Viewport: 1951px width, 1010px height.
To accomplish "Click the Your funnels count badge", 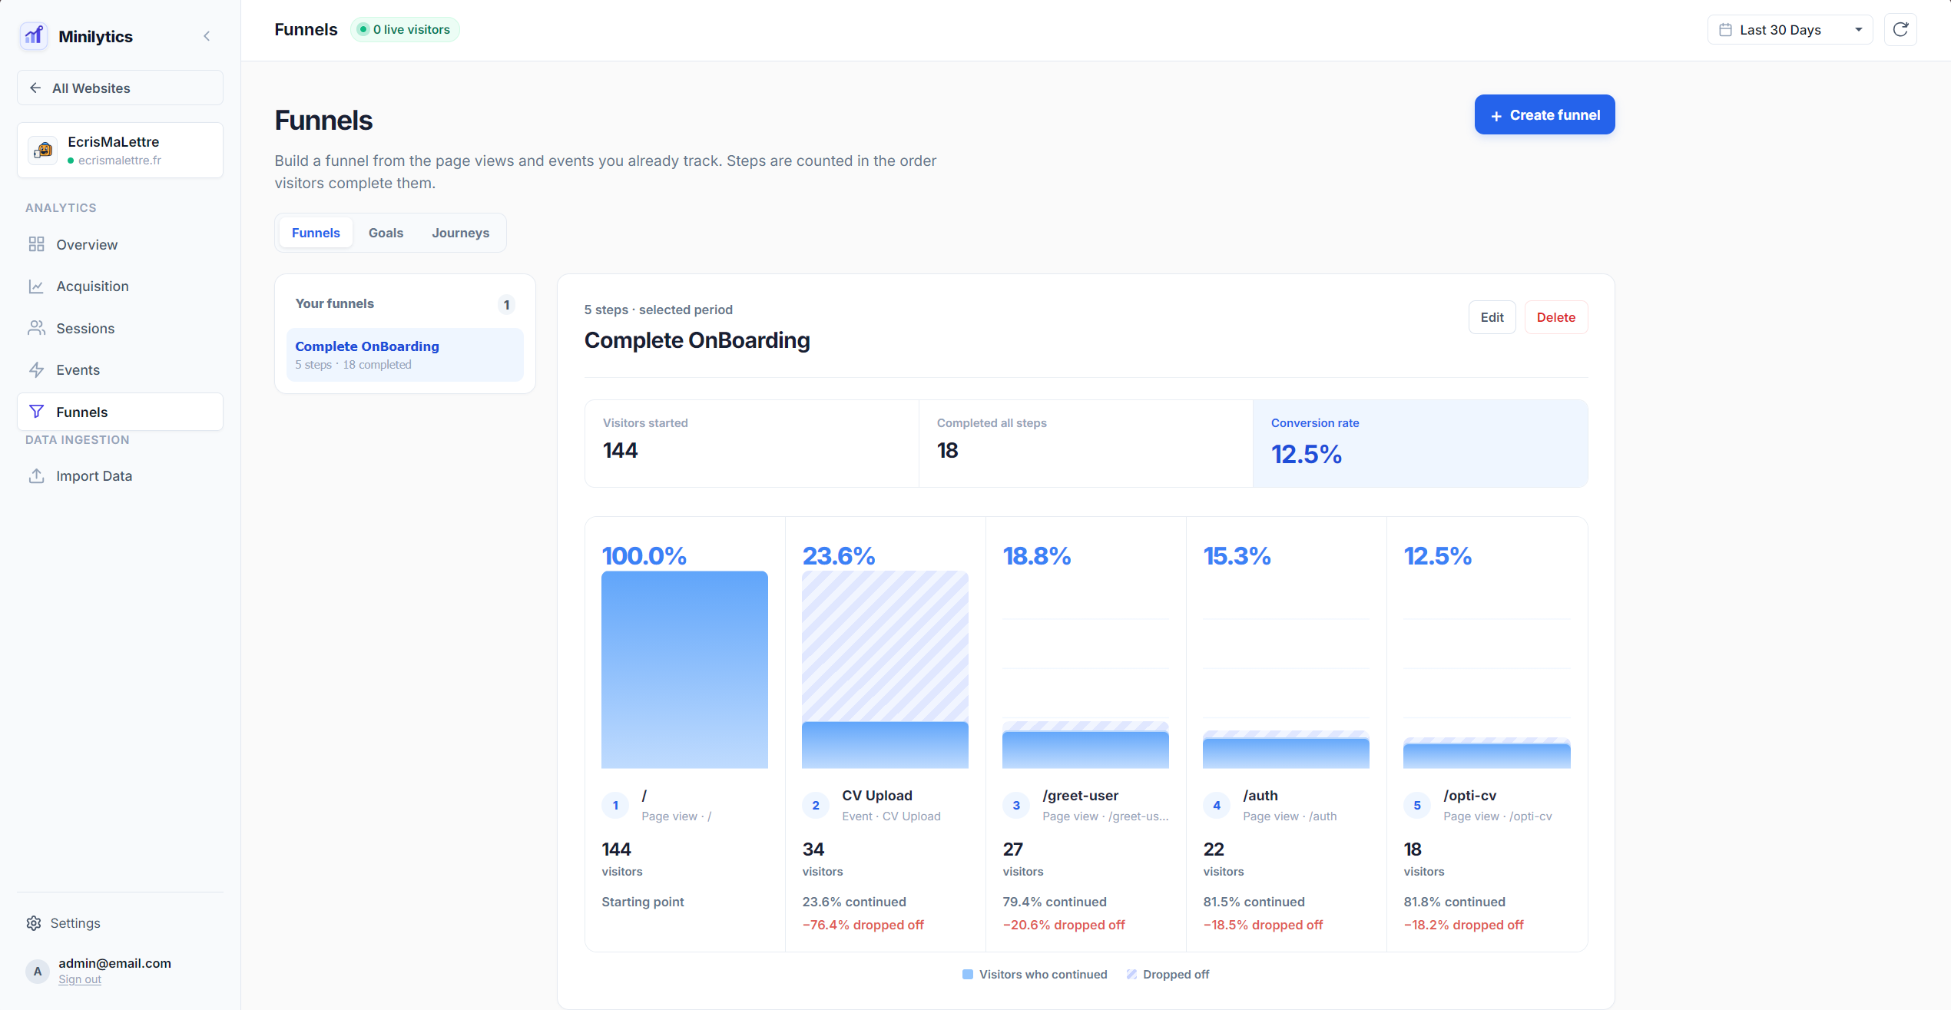I will (x=506, y=304).
